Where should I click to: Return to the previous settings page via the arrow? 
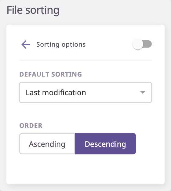(x=26, y=45)
